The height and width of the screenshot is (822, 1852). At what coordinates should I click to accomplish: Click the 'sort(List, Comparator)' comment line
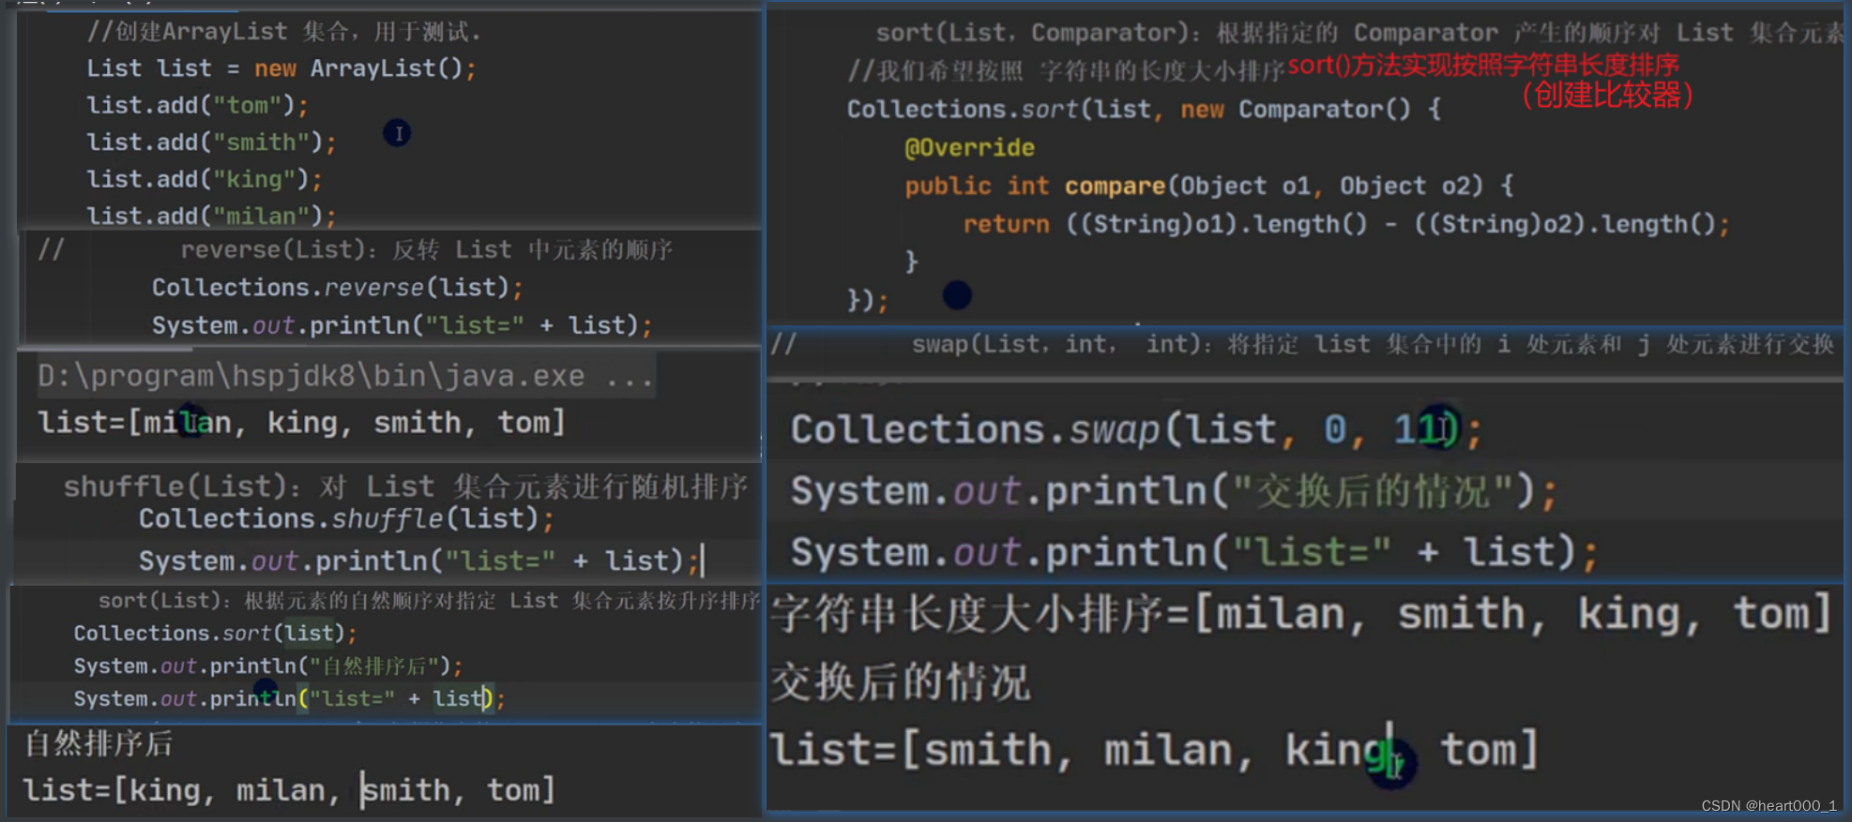pyautogui.click(x=1359, y=33)
